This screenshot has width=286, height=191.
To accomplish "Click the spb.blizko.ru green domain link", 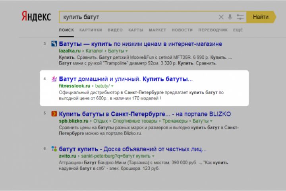I will point(73,121).
